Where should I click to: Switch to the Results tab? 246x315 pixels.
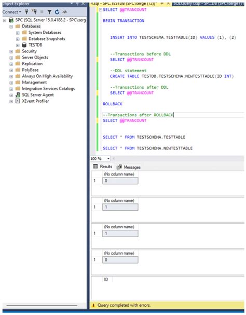tap(103, 167)
